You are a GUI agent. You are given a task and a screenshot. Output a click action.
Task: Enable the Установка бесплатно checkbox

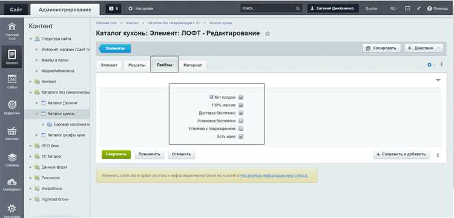pyautogui.click(x=241, y=121)
